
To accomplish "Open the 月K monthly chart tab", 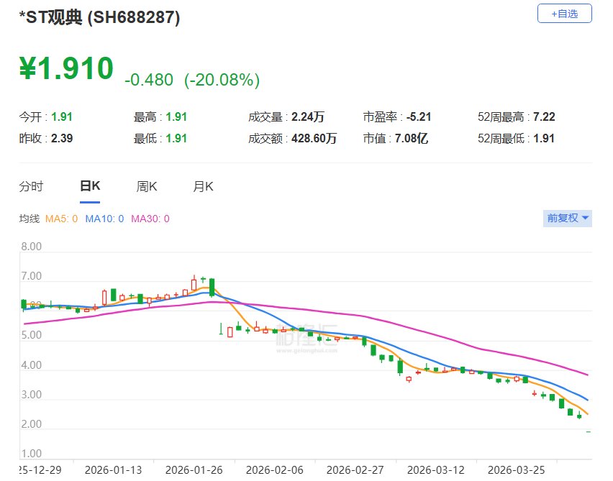I will click(204, 186).
